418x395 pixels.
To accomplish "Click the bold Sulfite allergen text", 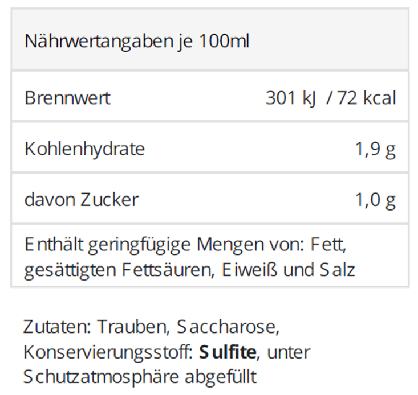I will coord(228,352).
